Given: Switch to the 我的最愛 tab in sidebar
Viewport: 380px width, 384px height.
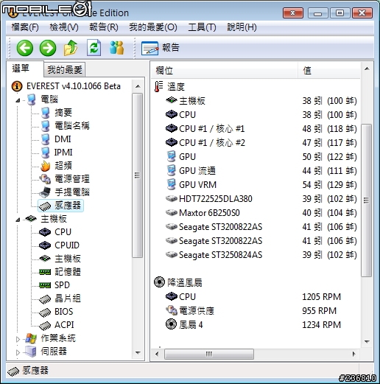Looking at the screenshot, I should [65, 70].
